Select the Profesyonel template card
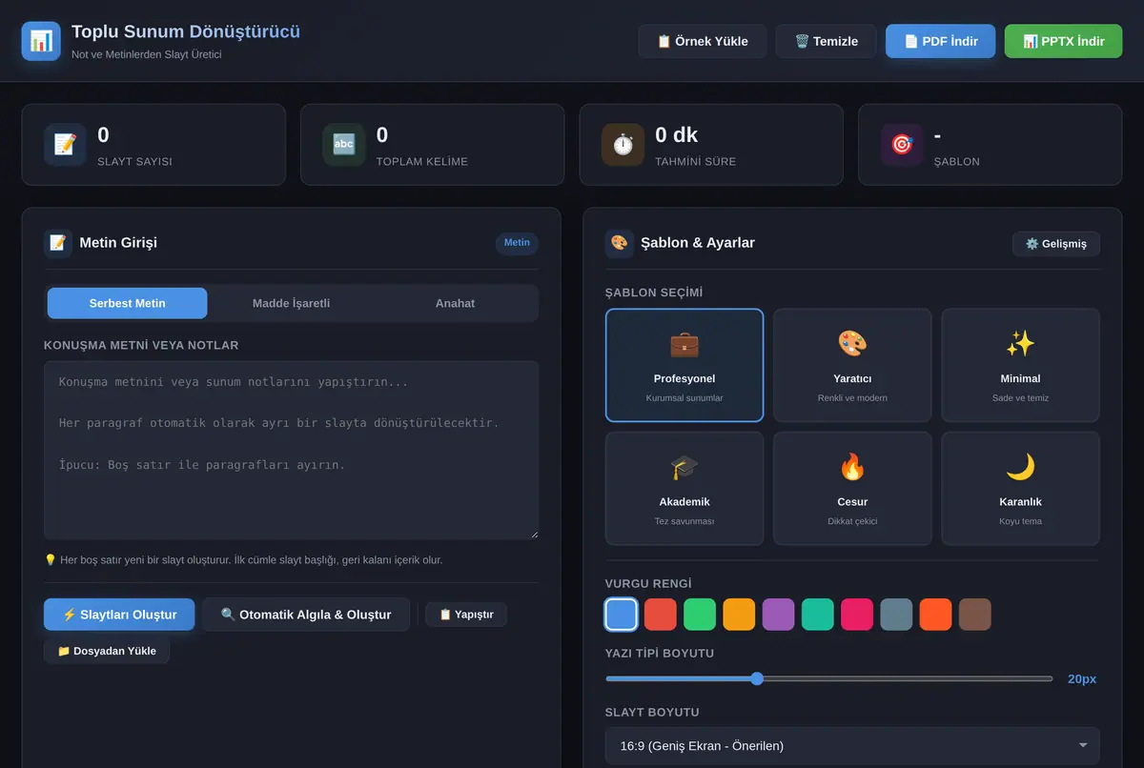This screenshot has height=768, width=1144. pyautogui.click(x=684, y=365)
